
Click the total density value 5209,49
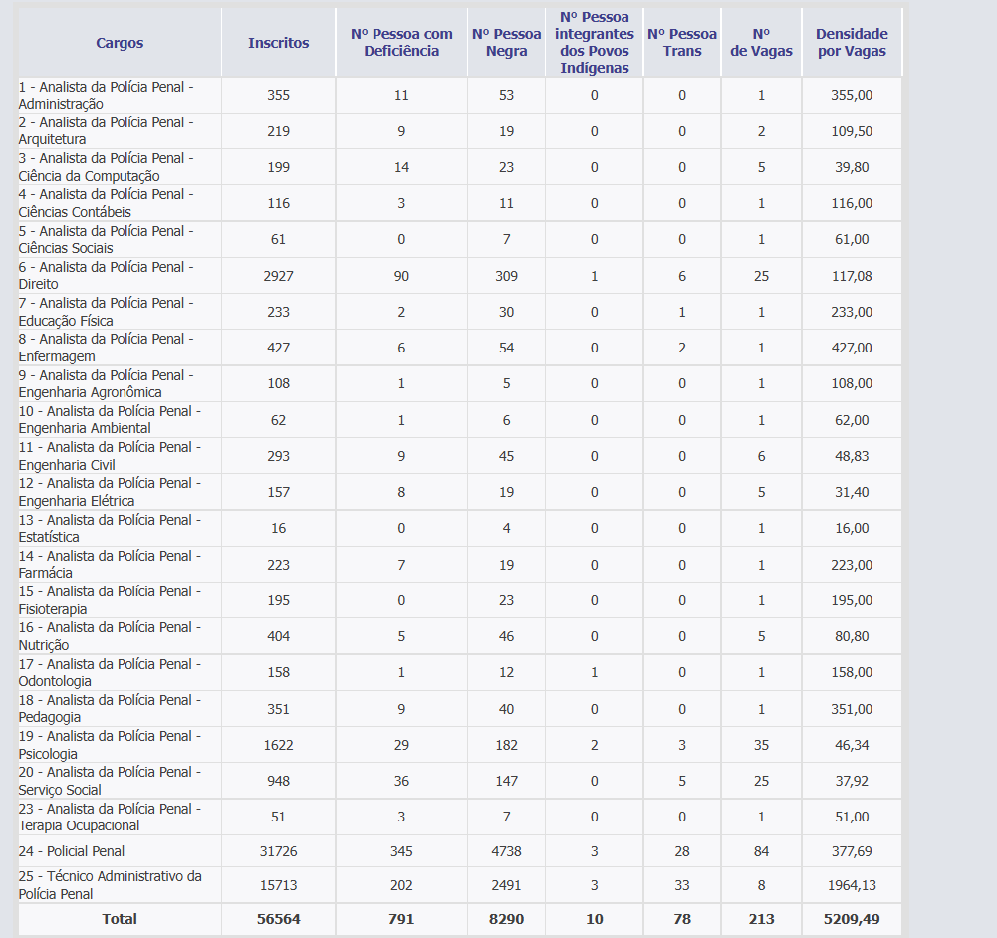pos(852,919)
